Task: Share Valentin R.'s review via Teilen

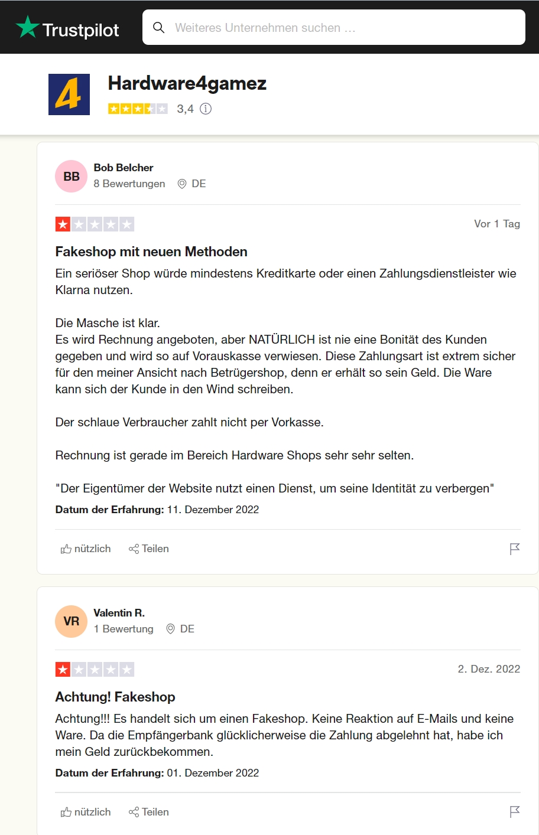Action: click(x=149, y=812)
